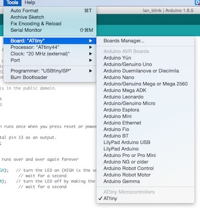Choose the Arduino Robot Motor board
The height and width of the screenshot is (208, 200).
(146, 175)
